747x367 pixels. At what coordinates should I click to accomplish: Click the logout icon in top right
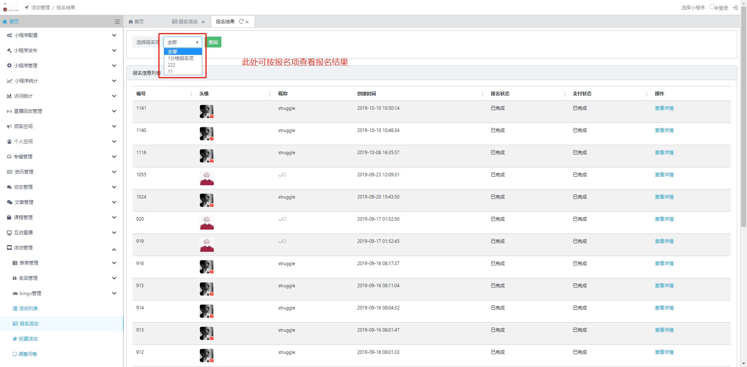click(735, 7)
